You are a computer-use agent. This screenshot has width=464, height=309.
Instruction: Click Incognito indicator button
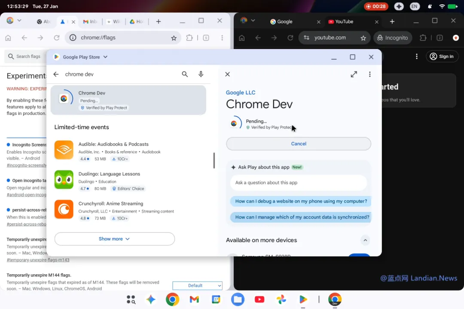392,38
